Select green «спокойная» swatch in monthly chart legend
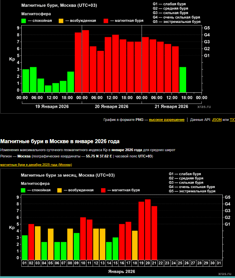The height and width of the screenshot is (278, 235). [x=23, y=190]
